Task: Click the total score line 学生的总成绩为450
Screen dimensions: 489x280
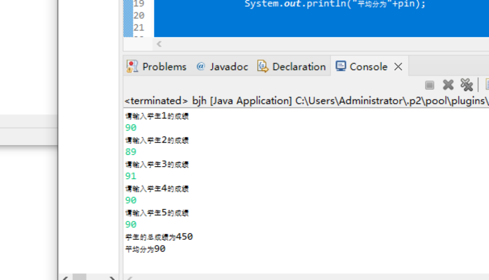Action: (x=159, y=237)
